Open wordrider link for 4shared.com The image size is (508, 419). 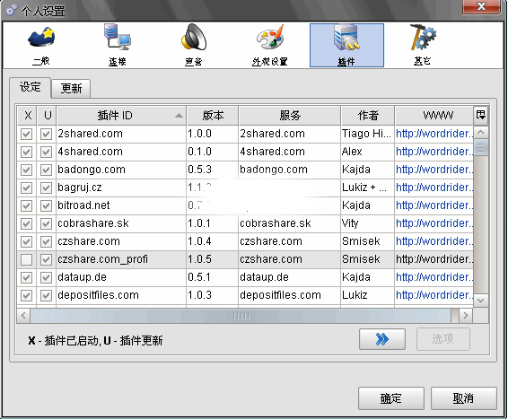click(434, 152)
